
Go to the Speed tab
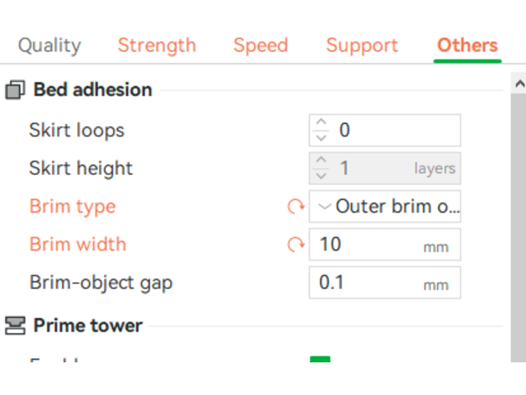[260, 45]
